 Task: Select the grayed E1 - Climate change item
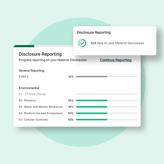coord(32,94)
